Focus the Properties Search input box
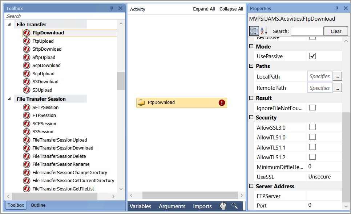The height and width of the screenshot is (214, 351). [307, 31]
